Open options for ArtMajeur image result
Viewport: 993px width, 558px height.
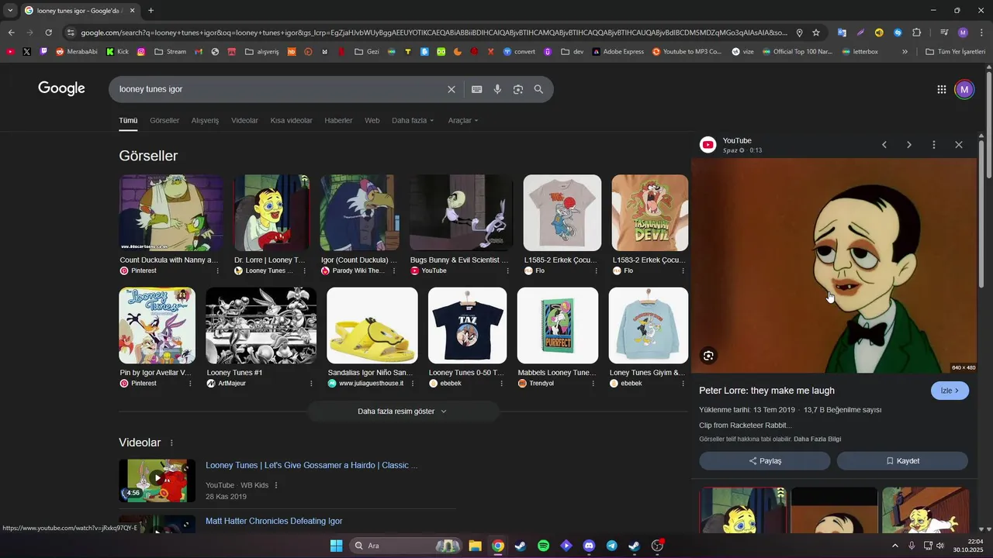pyautogui.click(x=311, y=384)
